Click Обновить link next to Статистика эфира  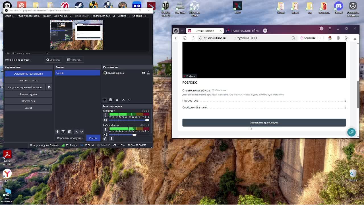(219, 90)
